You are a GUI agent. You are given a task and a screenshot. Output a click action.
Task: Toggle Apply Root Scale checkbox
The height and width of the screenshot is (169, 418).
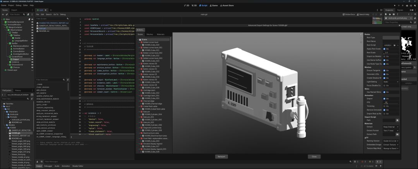384,49
